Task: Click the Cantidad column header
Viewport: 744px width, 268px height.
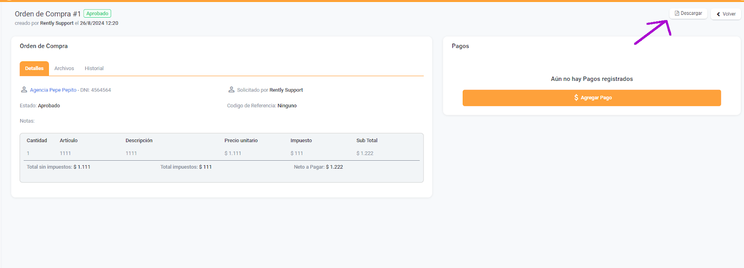Action: click(x=37, y=140)
